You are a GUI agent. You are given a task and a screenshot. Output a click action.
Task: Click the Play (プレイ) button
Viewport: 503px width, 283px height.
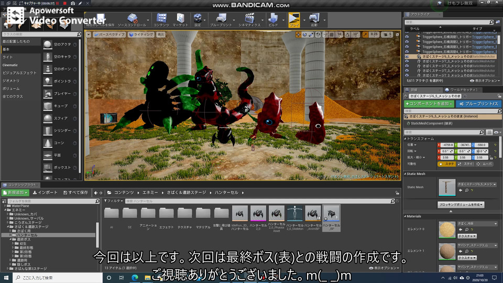point(294,20)
